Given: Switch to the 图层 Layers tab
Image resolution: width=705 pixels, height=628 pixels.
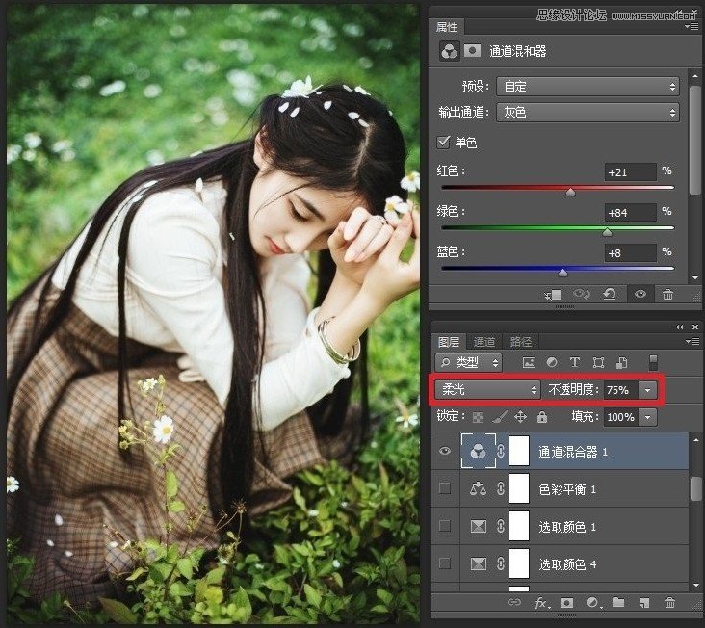Looking at the screenshot, I should 449,342.
